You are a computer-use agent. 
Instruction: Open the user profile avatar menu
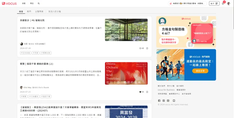pyautogui.click(x=228, y=4)
